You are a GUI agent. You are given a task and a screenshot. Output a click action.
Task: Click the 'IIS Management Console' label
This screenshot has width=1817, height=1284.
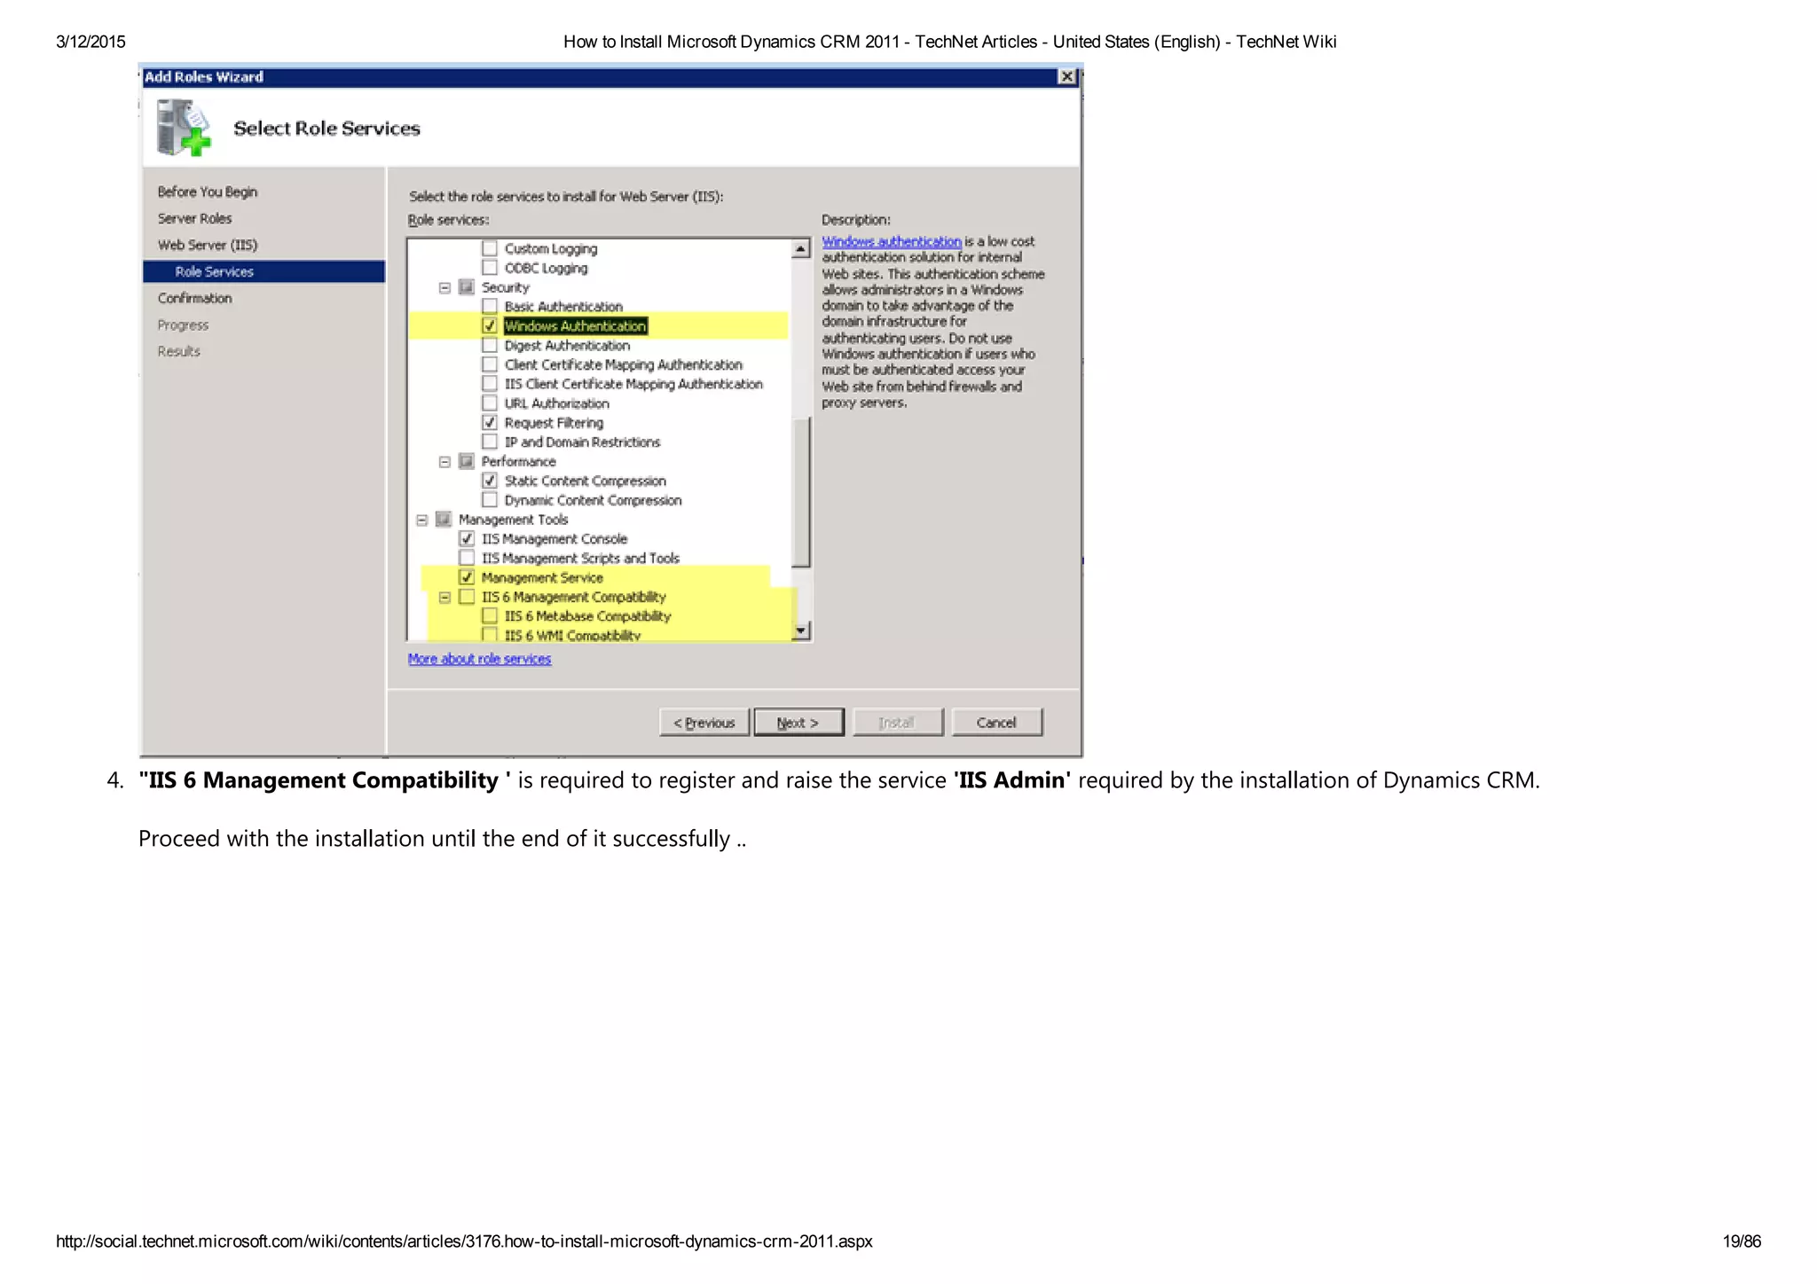click(554, 538)
